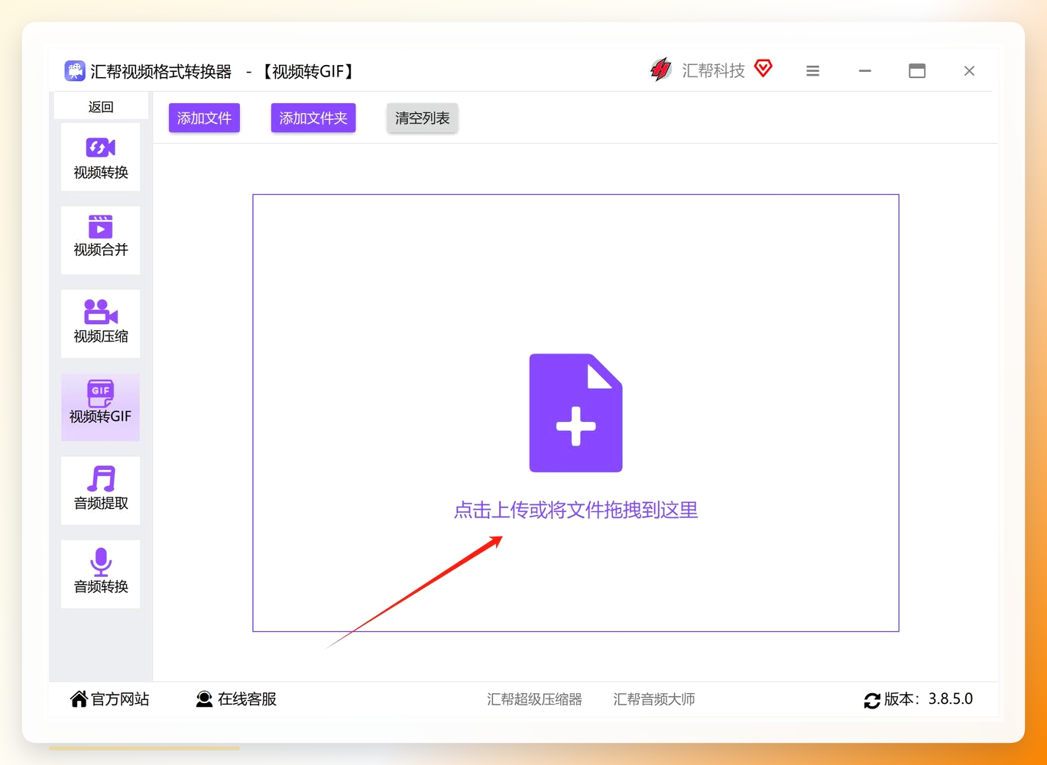Click the 清空列表 button
Viewport: 1047px width, 765px height.
coord(423,118)
